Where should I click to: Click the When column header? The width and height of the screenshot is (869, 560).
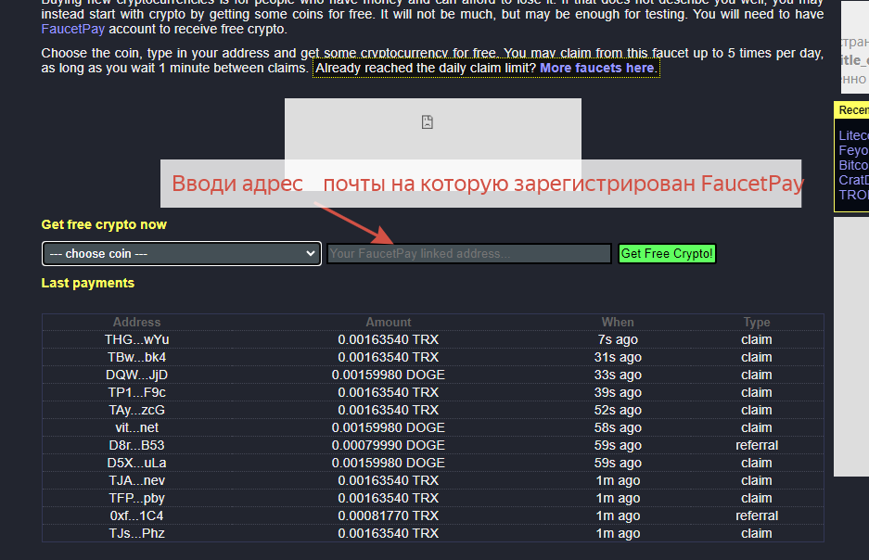point(618,322)
